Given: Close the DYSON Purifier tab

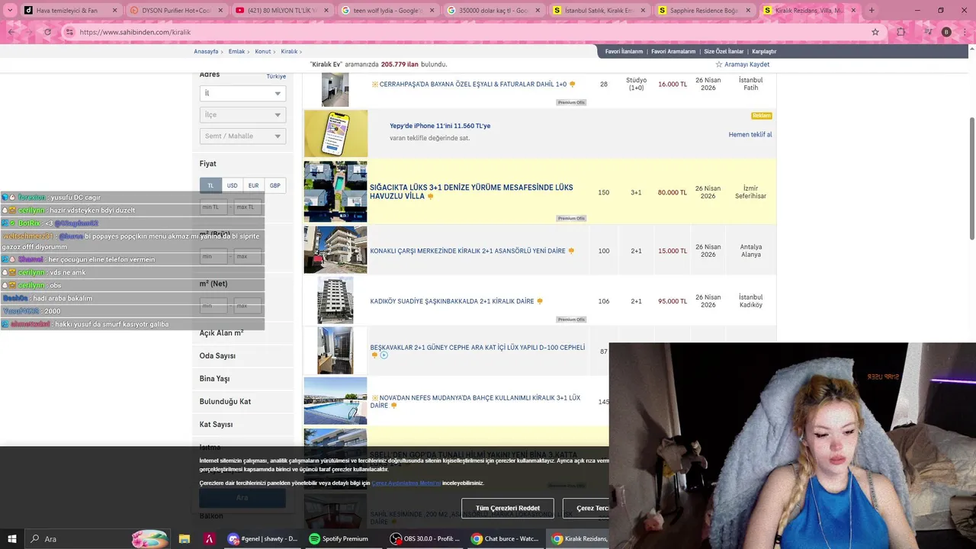Looking at the screenshot, I should [x=221, y=10].
